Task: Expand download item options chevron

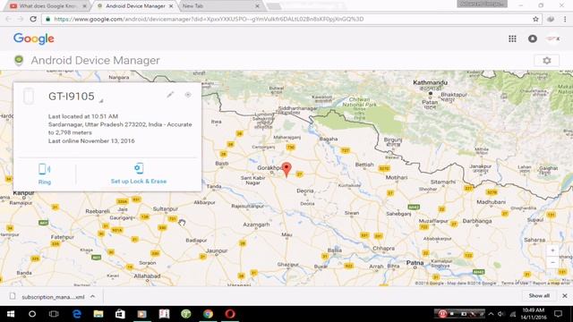Action: point(93,296)
